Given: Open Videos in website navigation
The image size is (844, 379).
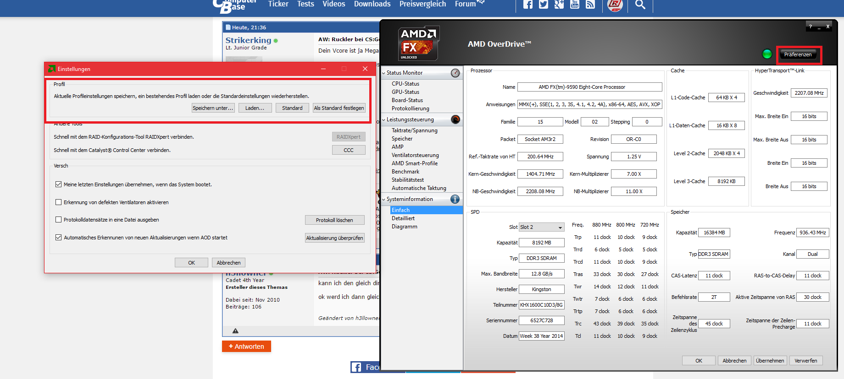Looking at the screenshot, I should (333, 4).
